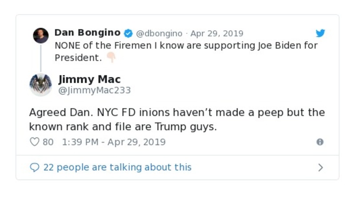Open the 'Apr 29, 2019' date on Dan's tweet
Viewport: 355px width, 197px height.
pos(217,33)
